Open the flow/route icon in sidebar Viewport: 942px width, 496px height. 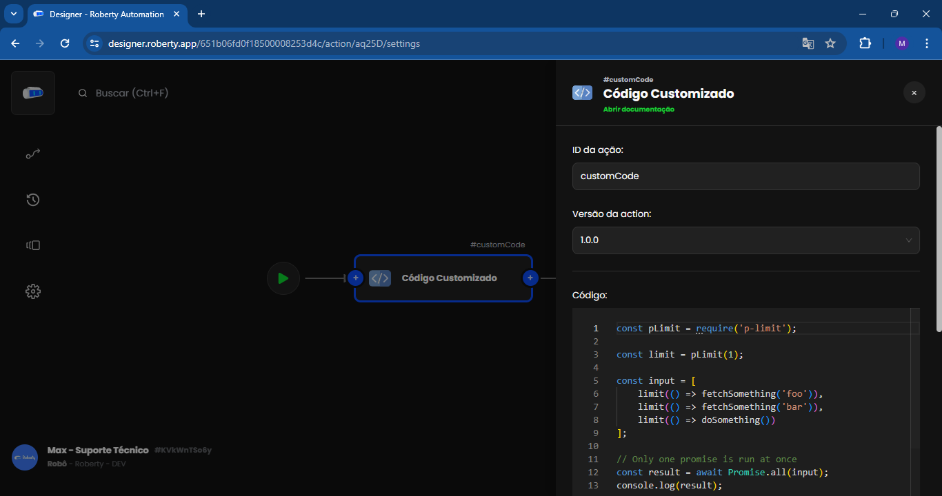click(x=33, y=154)
